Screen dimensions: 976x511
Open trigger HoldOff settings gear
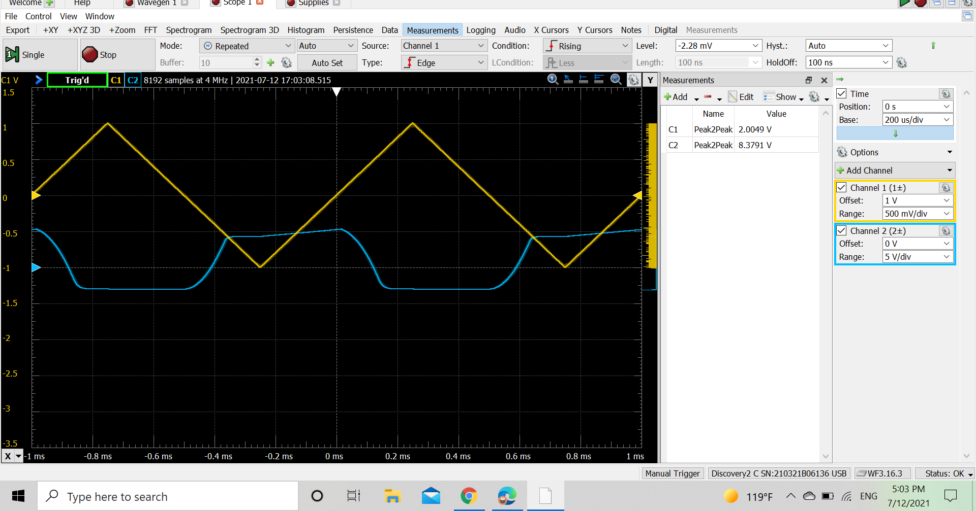point(902,62)
